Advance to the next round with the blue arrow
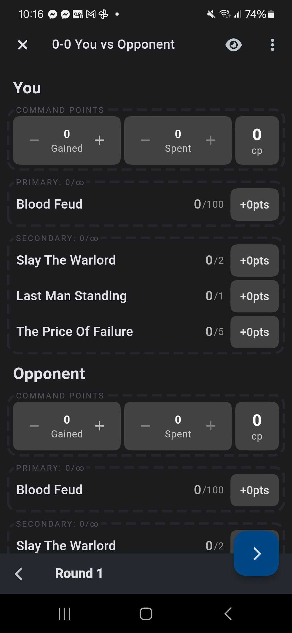The width and height of the screenshot is (292, 633). click(256, 553)
